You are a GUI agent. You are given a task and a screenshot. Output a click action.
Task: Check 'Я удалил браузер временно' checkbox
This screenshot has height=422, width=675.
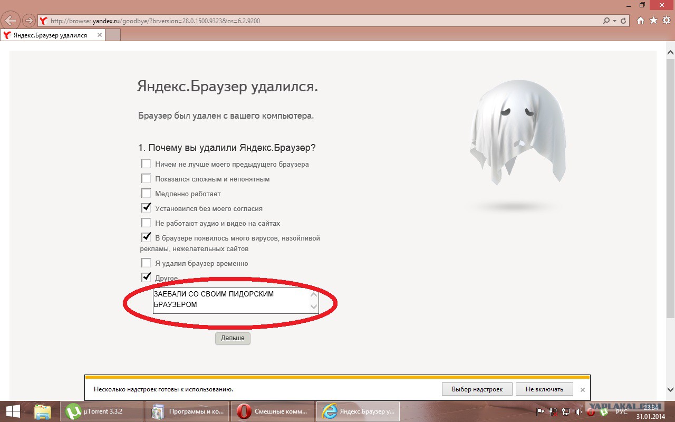click(146, 263)
